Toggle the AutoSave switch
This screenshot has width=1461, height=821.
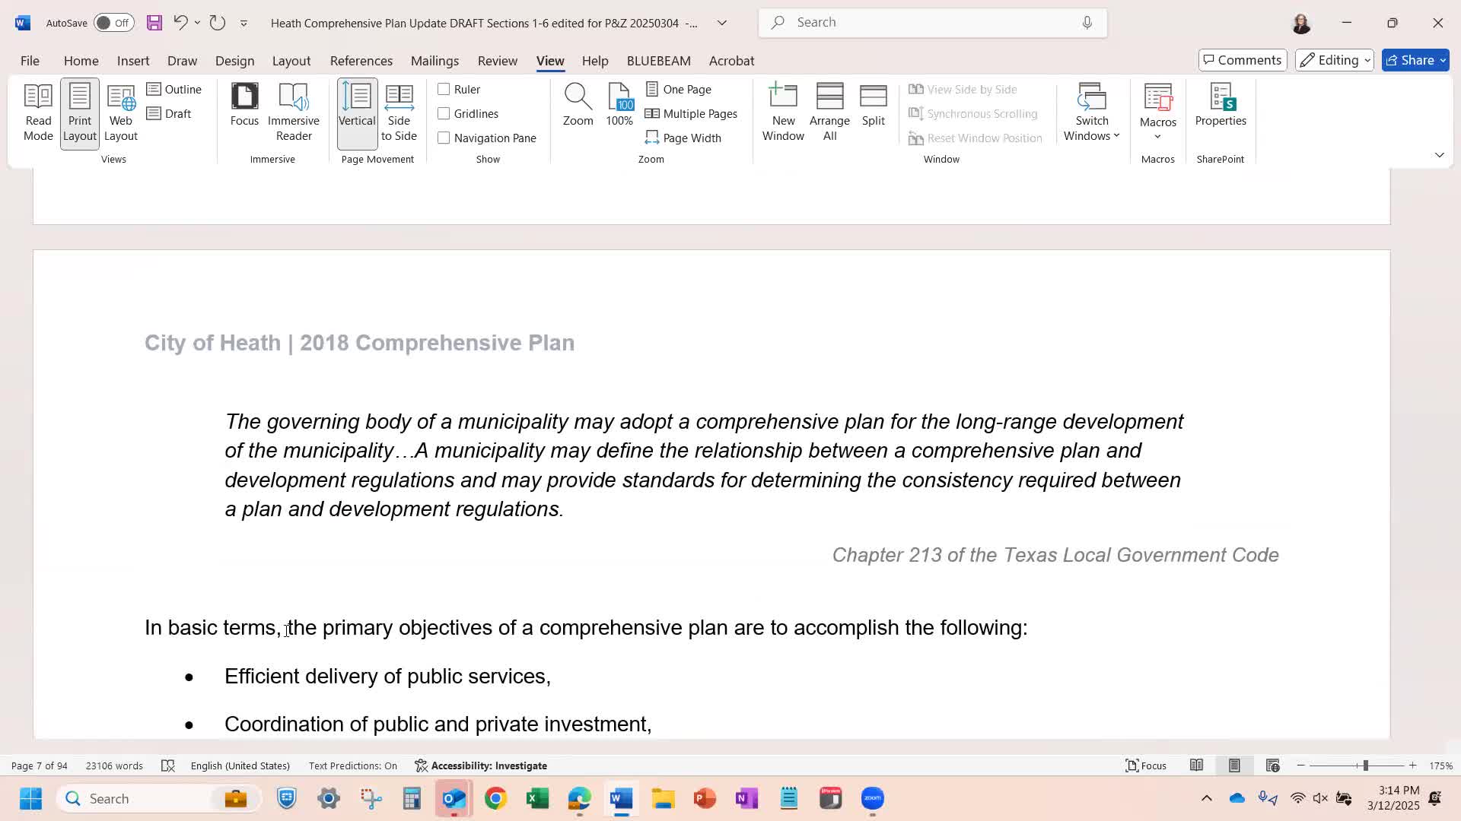(x=113, y=23)
